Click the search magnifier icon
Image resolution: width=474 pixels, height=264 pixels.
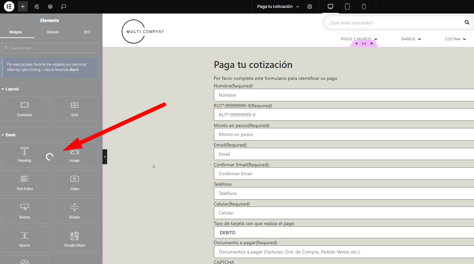click(x=467, y=22)
